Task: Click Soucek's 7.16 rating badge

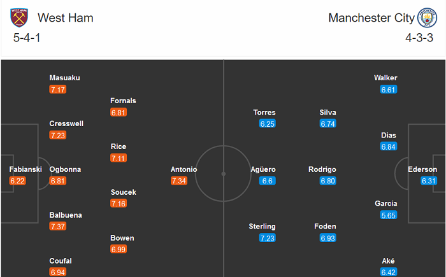Action: click(119, 204)
